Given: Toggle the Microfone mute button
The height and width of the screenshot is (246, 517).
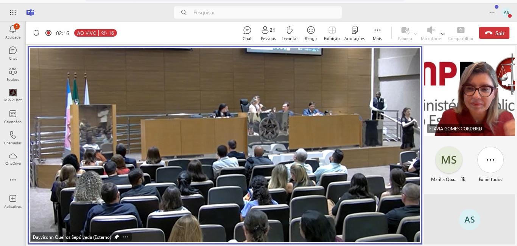Looking at the screenshot, I should [x=431, y=33].
